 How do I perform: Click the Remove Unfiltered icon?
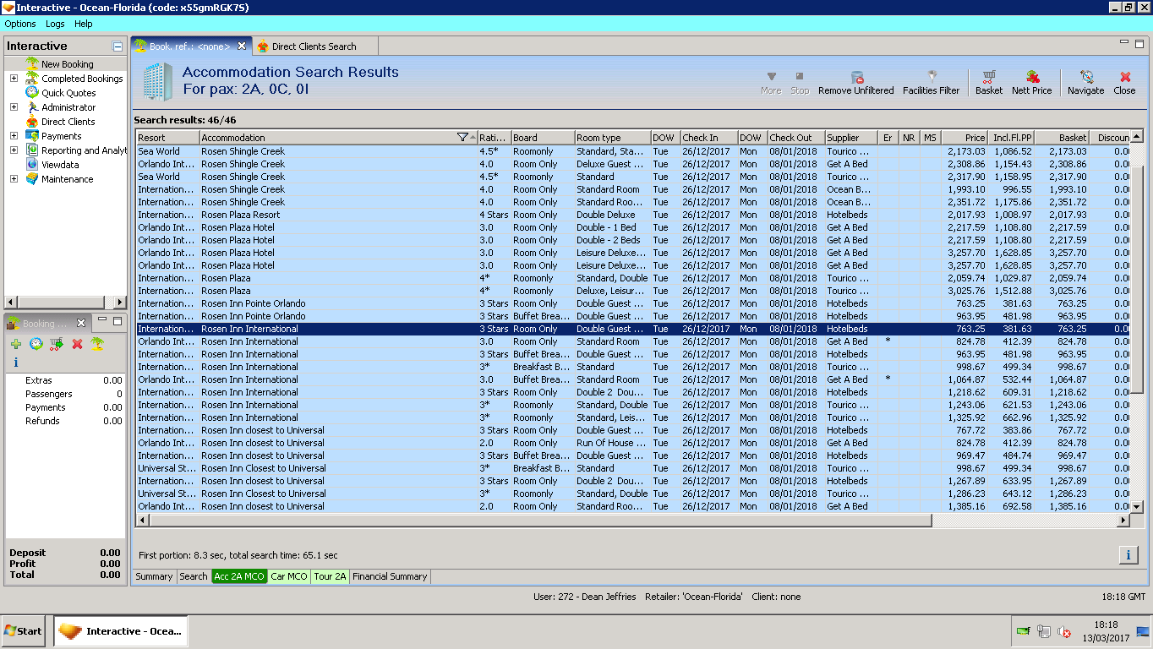(856, 77)
